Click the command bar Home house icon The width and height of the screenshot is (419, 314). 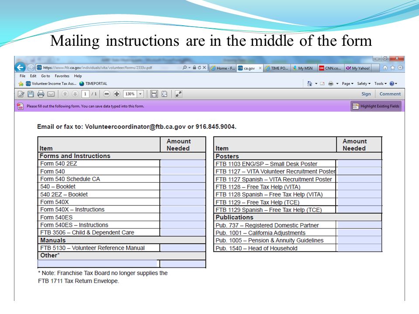coord(309,84)
